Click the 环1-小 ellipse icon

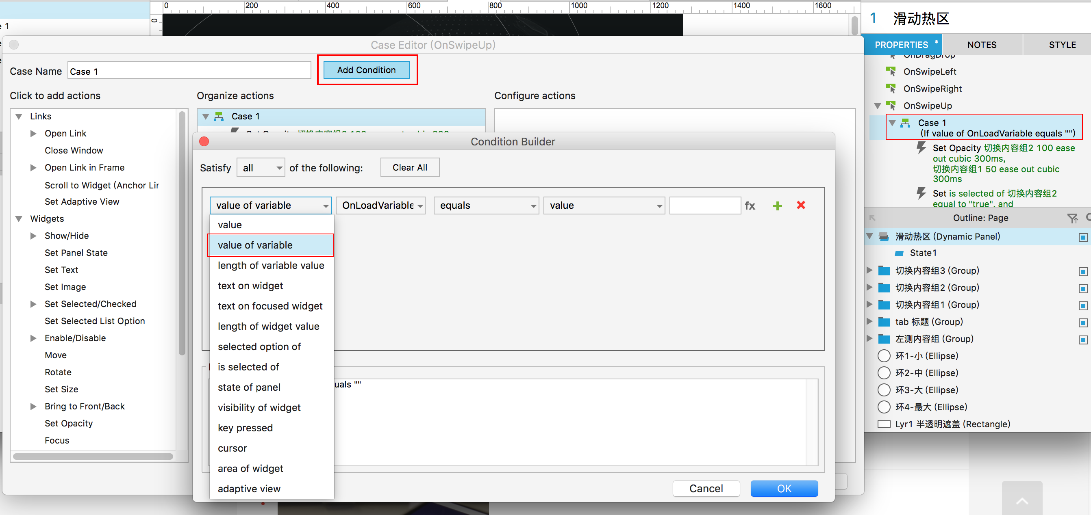click(884, 356)
